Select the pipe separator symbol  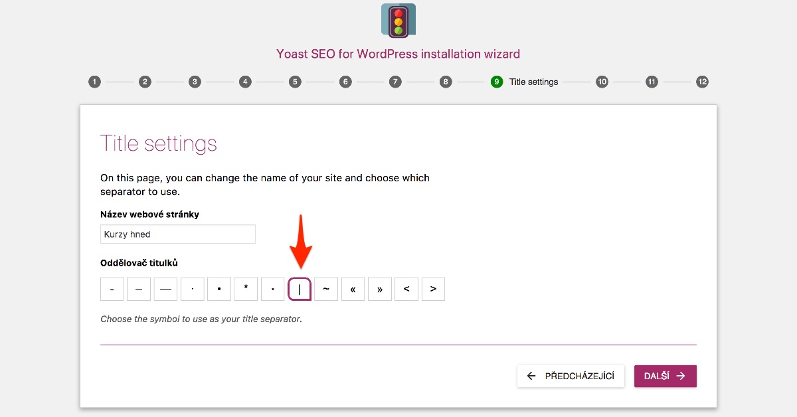299,288
